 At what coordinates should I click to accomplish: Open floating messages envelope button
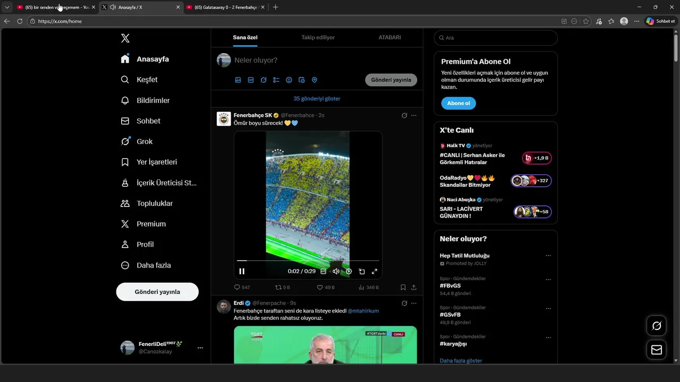(x=657, y=350)
